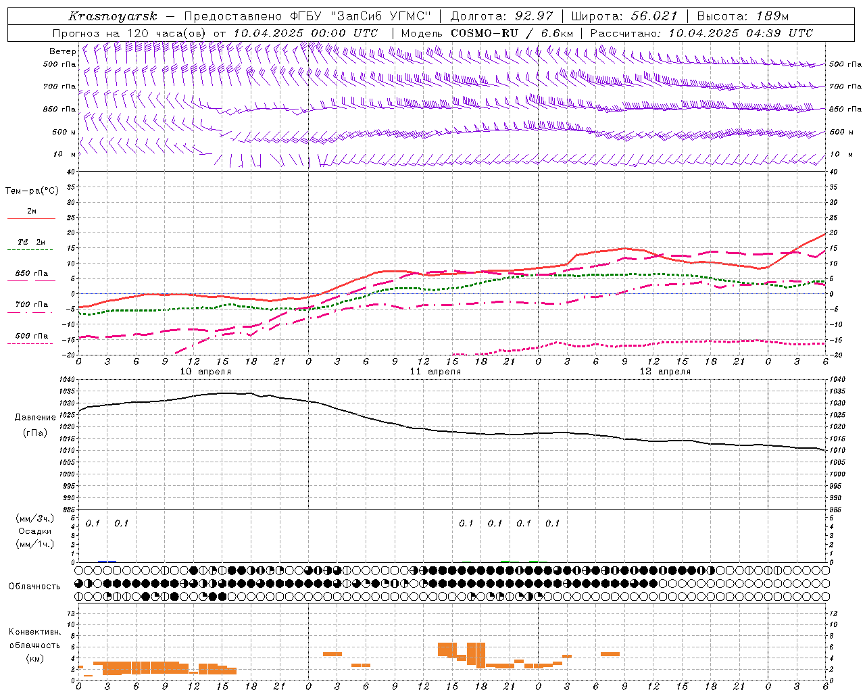Select Рассчитано: 10.04.2025 04:39 UTC timestamp
Image resolution: width=865 pixels, height=692 pixels.
[x=701, y=33]
